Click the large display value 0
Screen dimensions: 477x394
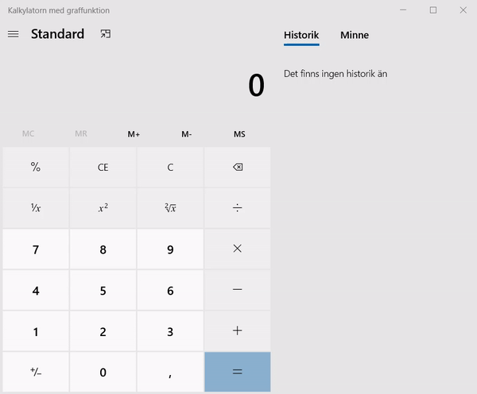pos(256,86)
